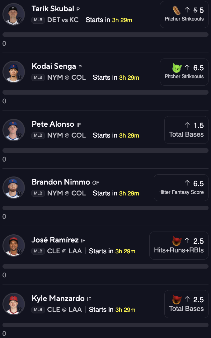This screenshot has height=338, width=211.
Task: Click the Pete Alonso player name
Action: pyautogui.click(x=53, y=124)
